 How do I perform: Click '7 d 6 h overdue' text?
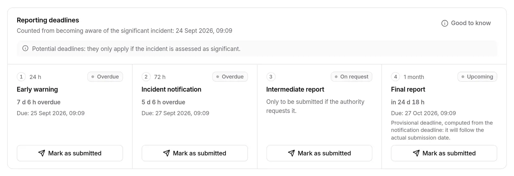tap(39, 102)
